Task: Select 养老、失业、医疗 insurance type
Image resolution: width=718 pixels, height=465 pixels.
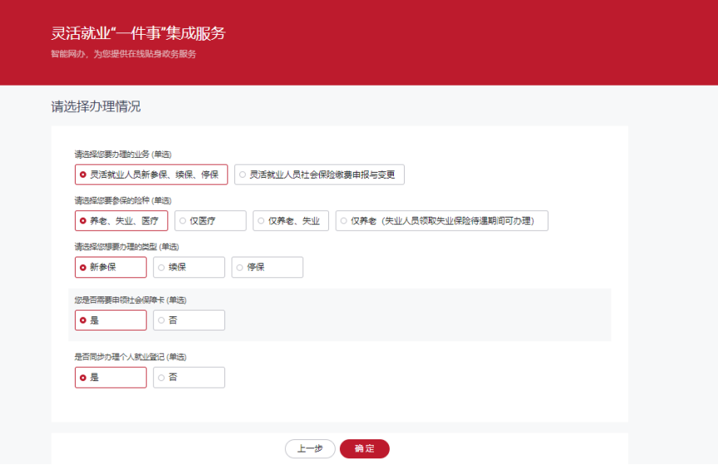Action: (x=120, y=221)
